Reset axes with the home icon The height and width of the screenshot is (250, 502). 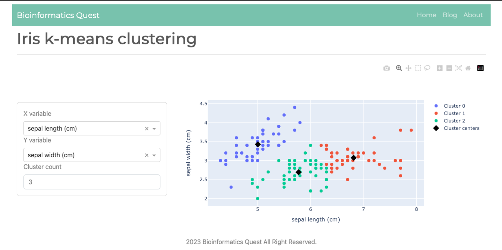click(x=468, y=68)
